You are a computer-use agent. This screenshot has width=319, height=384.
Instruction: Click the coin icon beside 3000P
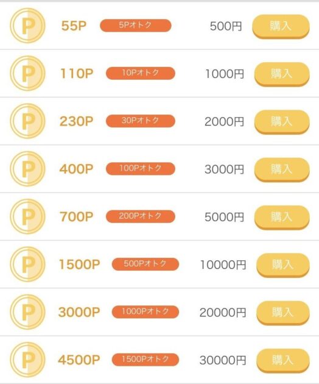point(27,312)
